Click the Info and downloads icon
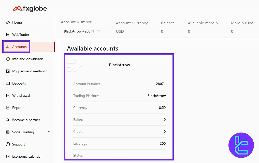 (x=8, y=59)
